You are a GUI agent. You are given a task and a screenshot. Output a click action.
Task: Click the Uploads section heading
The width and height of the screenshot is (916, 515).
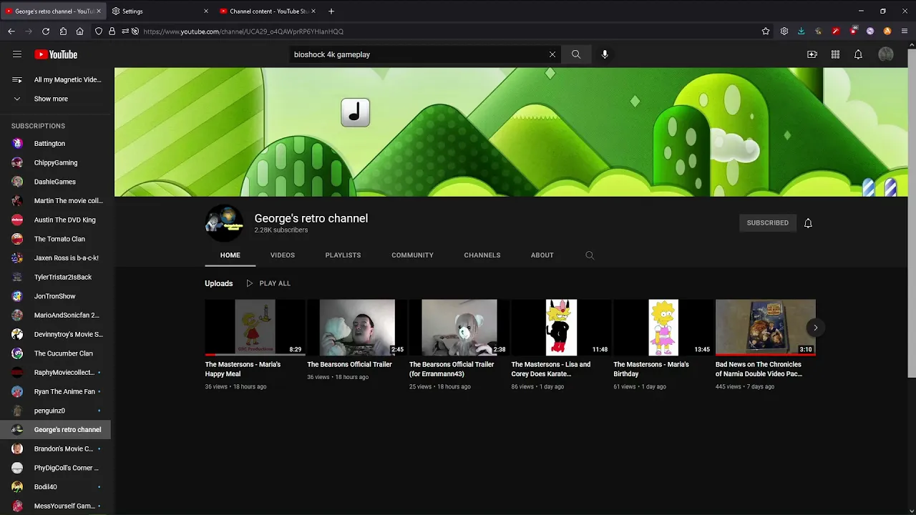219,283
